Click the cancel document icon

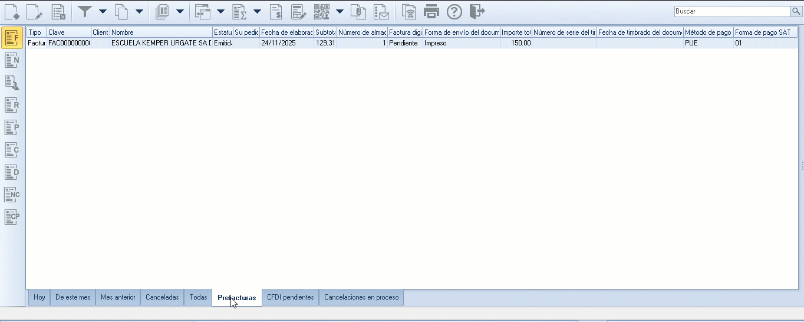click(x=58, y=11)
